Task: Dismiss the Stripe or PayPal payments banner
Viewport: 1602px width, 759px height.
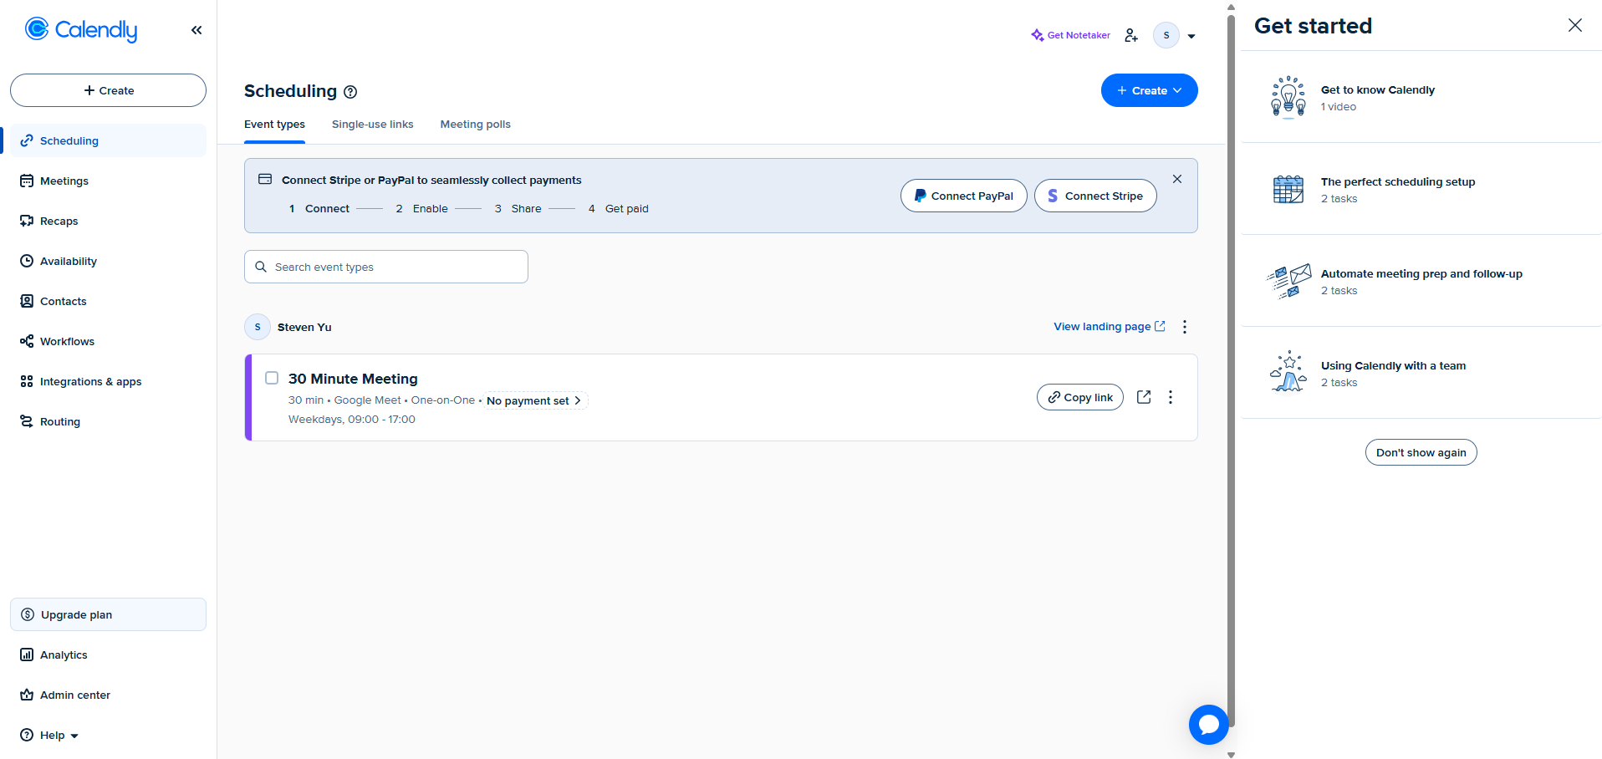Action: (x=1177, y=179)
